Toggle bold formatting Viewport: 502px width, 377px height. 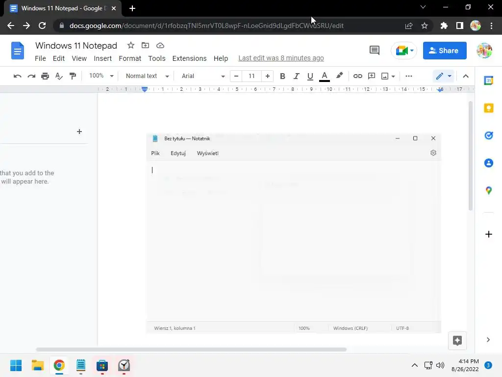click(282, 76)
